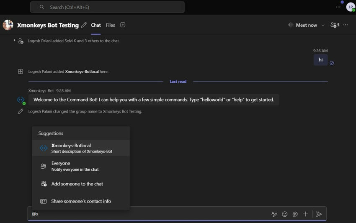Viewport: 356px width, 223px height.
Task: Open Settings and more ellipsis in title bar
Action: click(338, 7)
